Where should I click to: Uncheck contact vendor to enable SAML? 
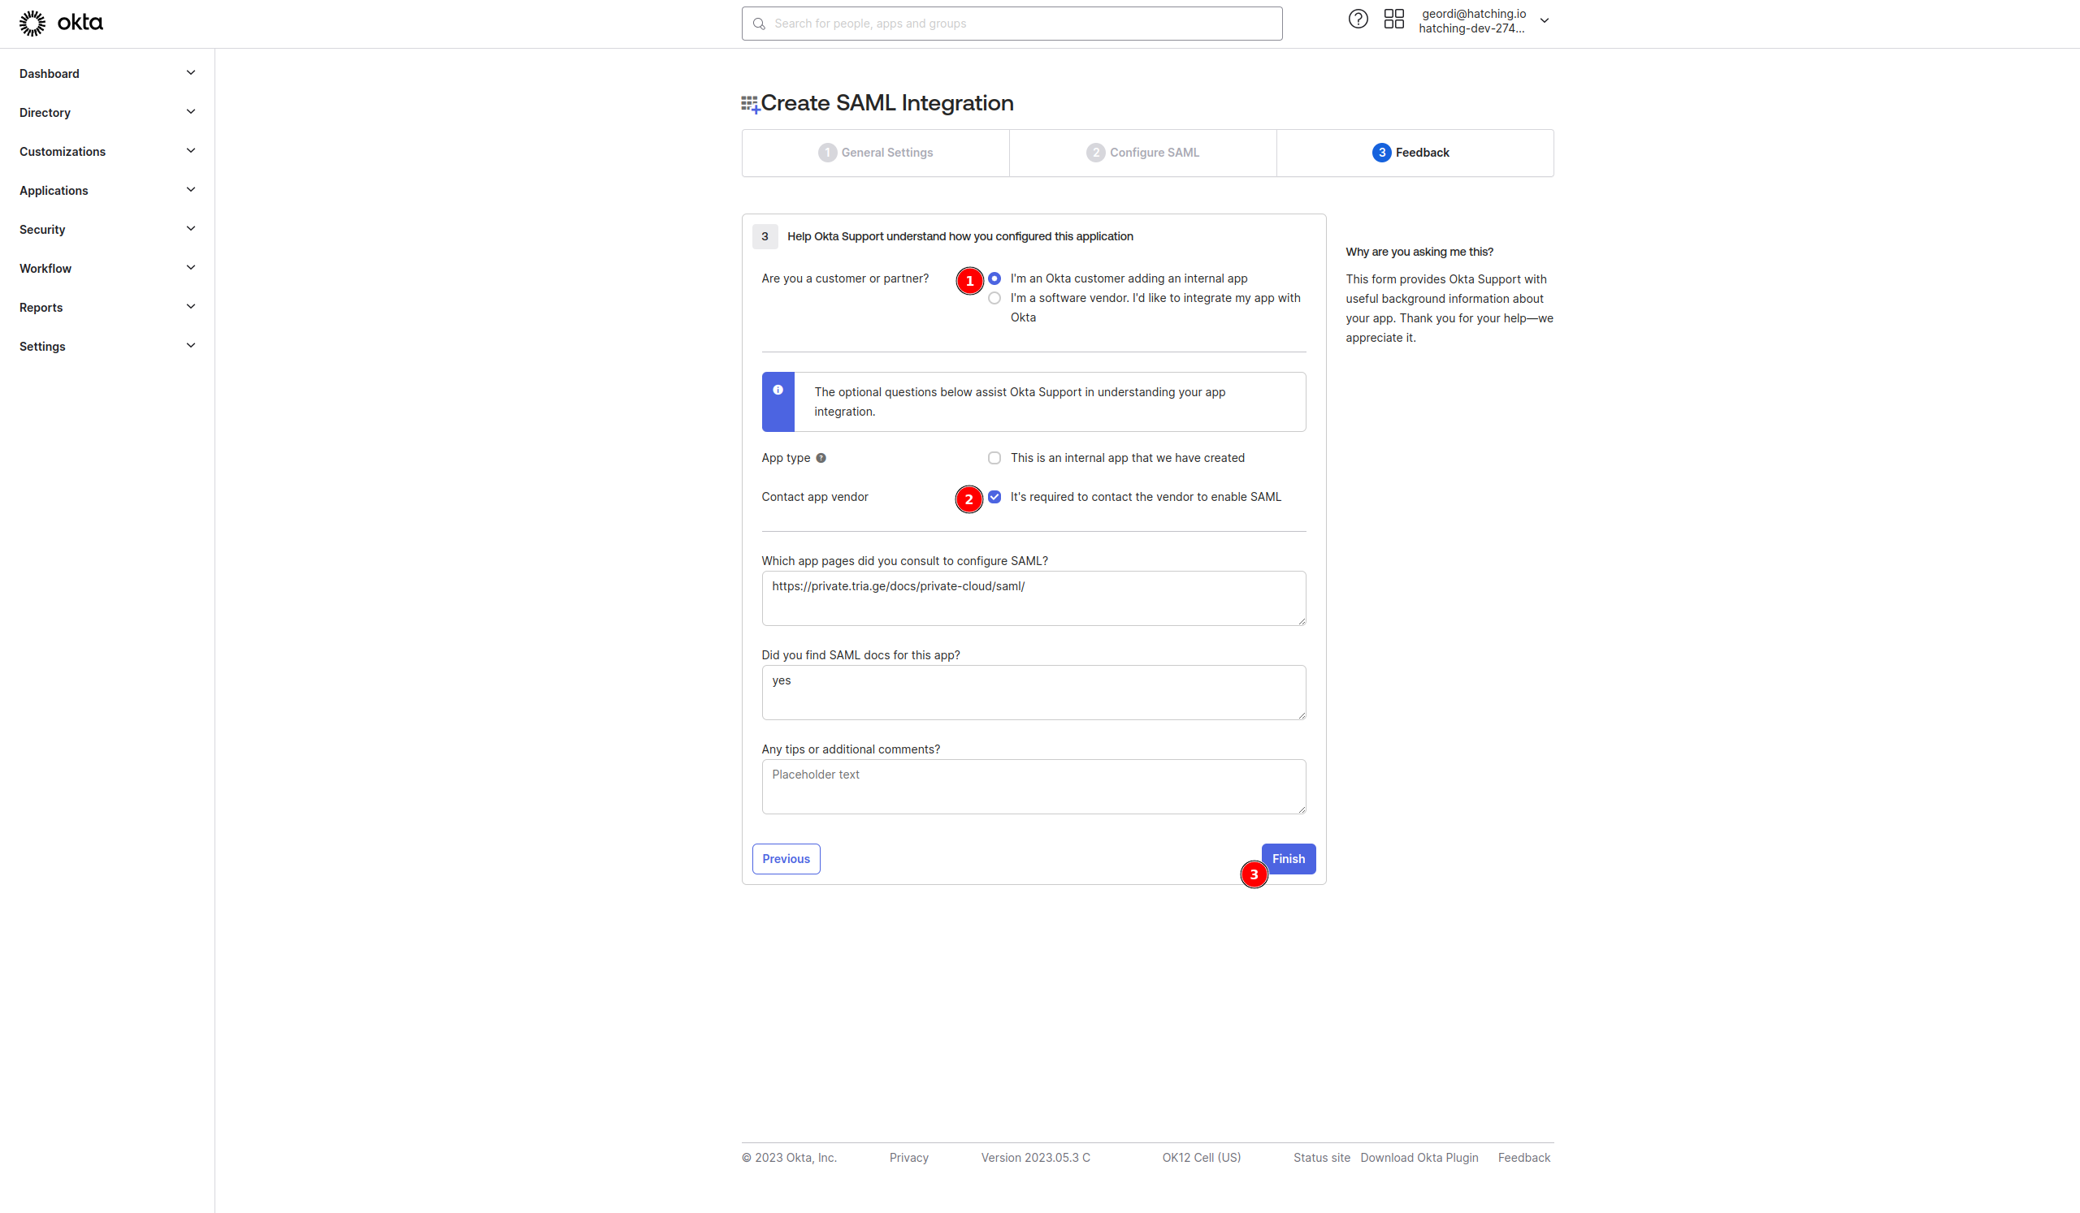coord(994,497)
